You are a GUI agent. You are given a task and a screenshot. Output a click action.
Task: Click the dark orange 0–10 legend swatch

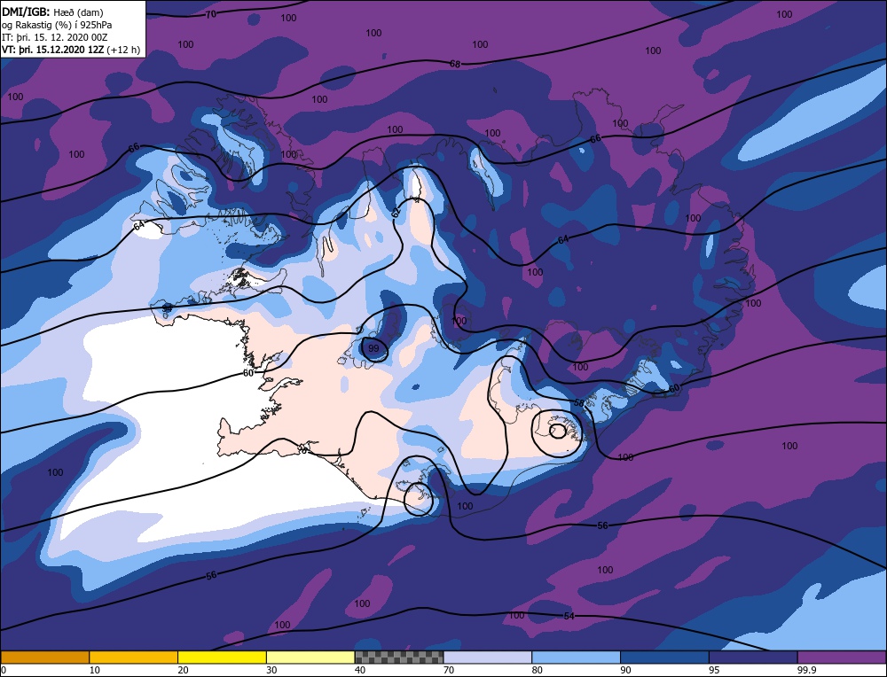44,657
